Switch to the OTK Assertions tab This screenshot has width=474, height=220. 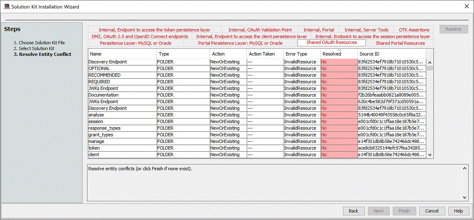(x=414, y=29)
